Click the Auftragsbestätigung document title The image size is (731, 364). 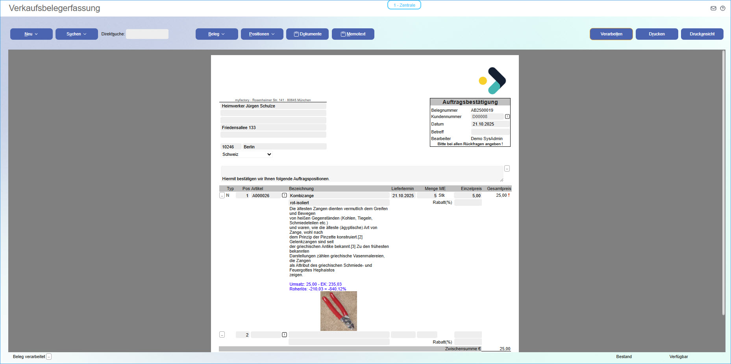pyautogui.click(x=470, y=102)
